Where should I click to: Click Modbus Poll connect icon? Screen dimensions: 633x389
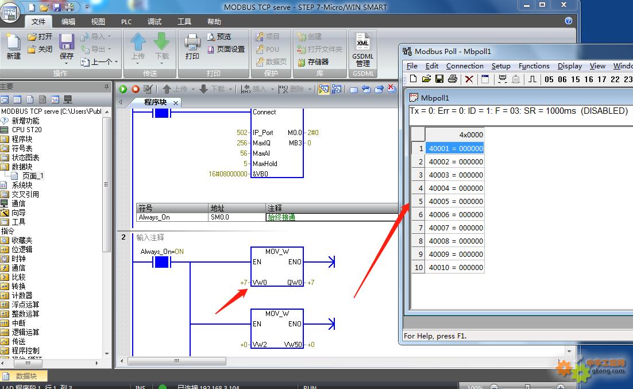502,79
